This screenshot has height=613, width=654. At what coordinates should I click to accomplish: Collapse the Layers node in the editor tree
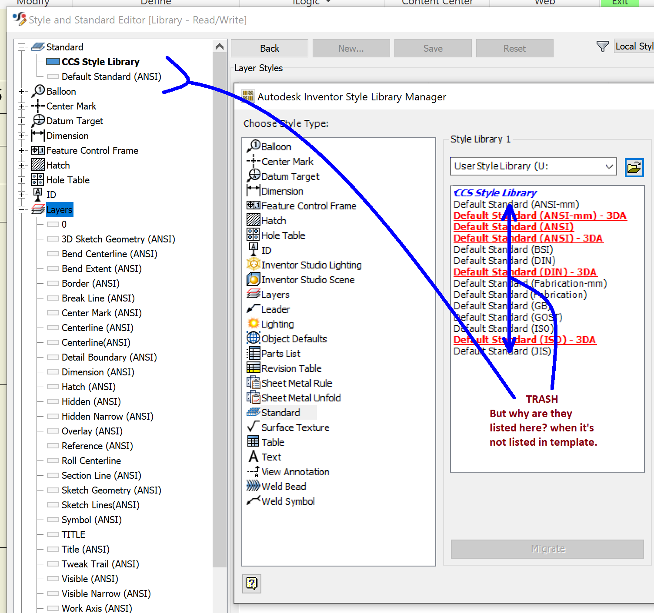pos(22,209)
